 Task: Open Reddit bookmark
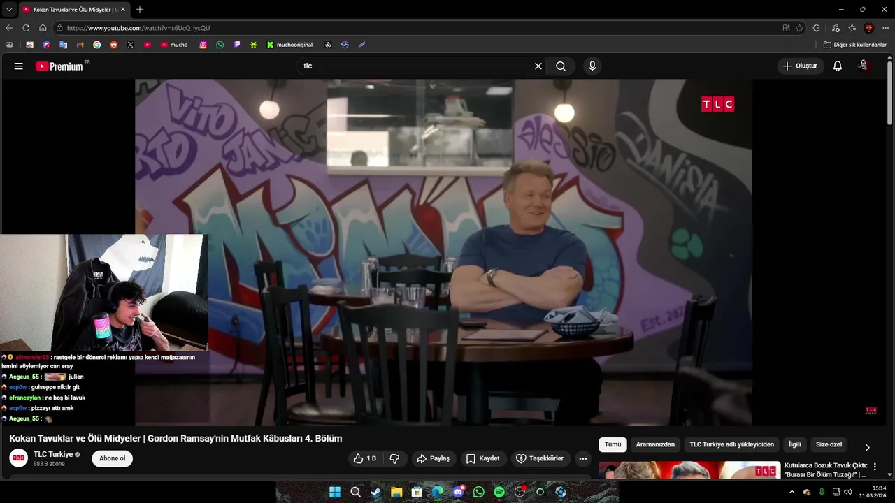tap(113, 45)
